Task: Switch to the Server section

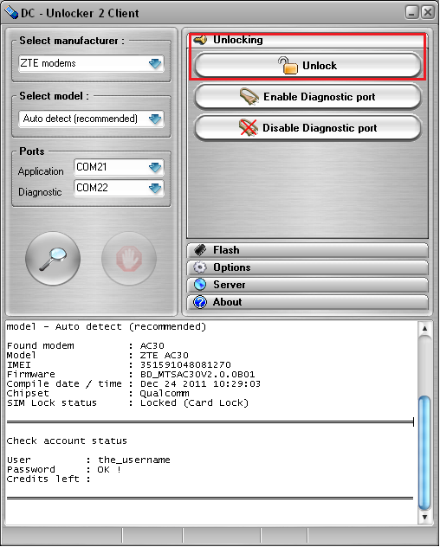Action: point(307,285)
